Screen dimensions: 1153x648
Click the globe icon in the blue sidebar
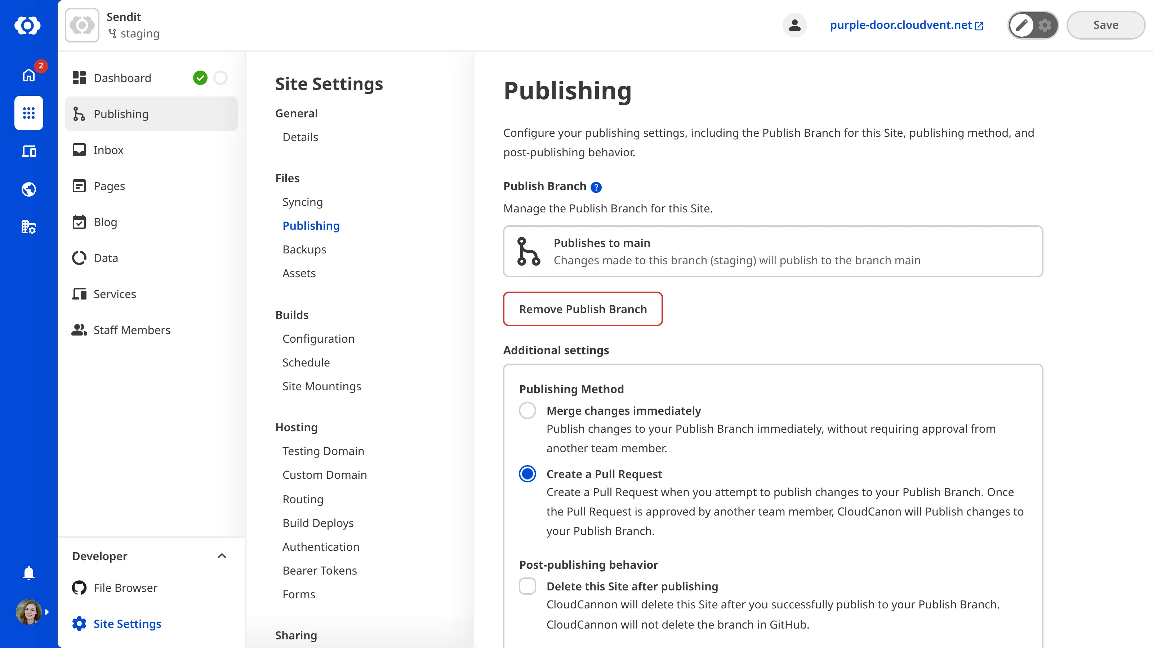coord(28,189)
